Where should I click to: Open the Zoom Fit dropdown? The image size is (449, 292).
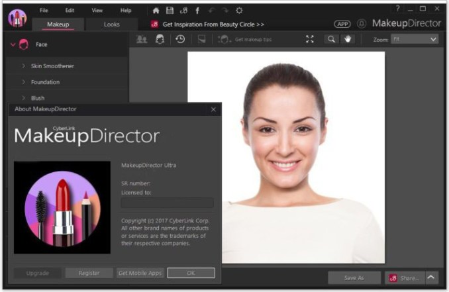pos(415,39)
